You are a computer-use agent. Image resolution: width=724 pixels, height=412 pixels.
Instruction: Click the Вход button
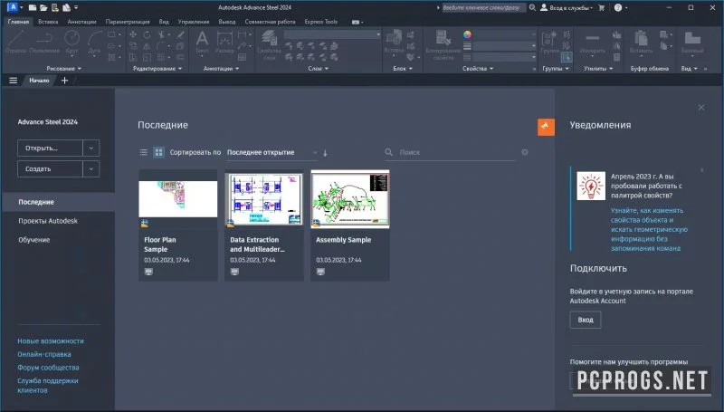click(x=586, y=320)
